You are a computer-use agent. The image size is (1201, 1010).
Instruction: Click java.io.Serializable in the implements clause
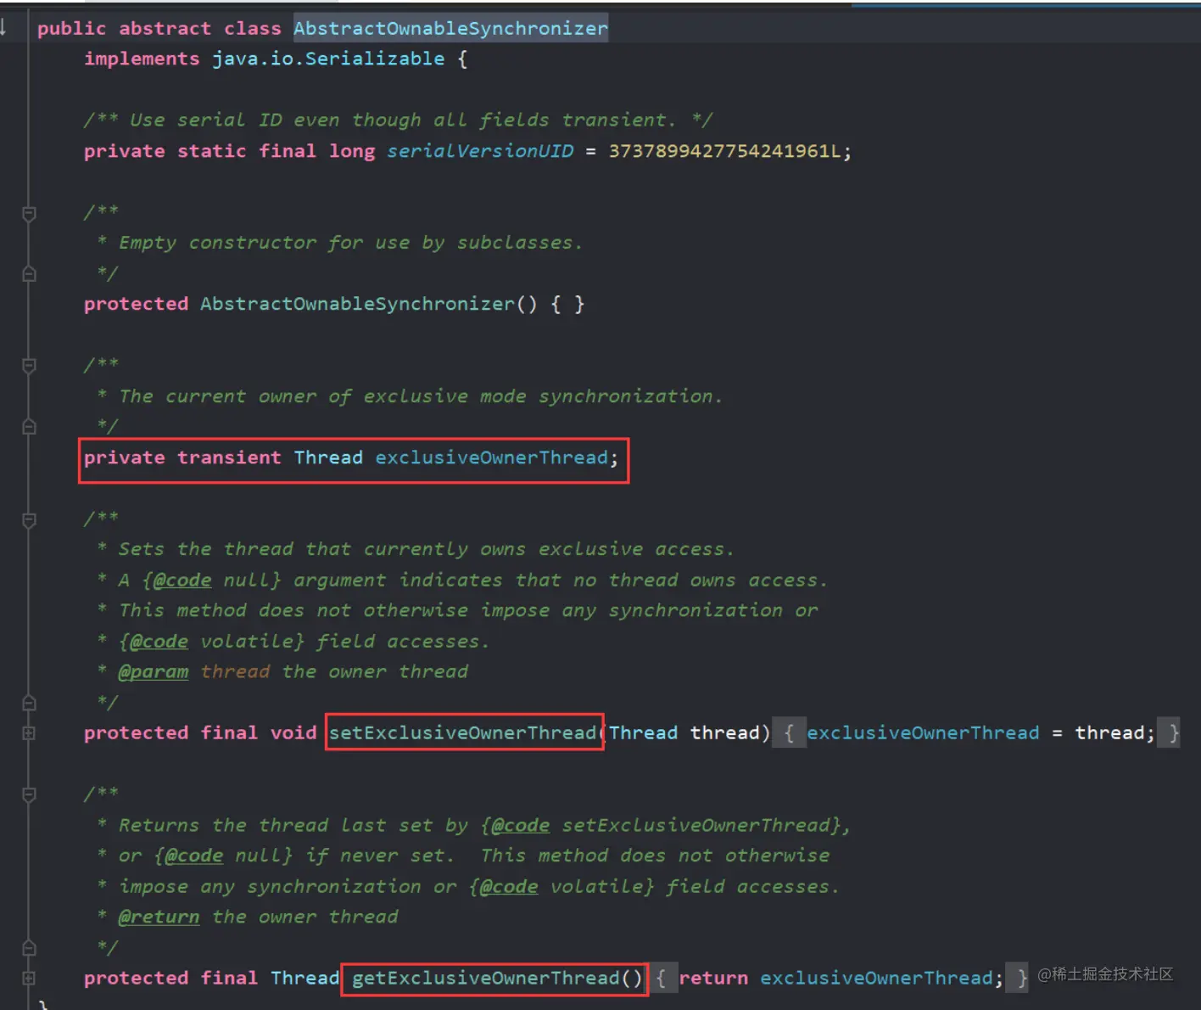328,59
